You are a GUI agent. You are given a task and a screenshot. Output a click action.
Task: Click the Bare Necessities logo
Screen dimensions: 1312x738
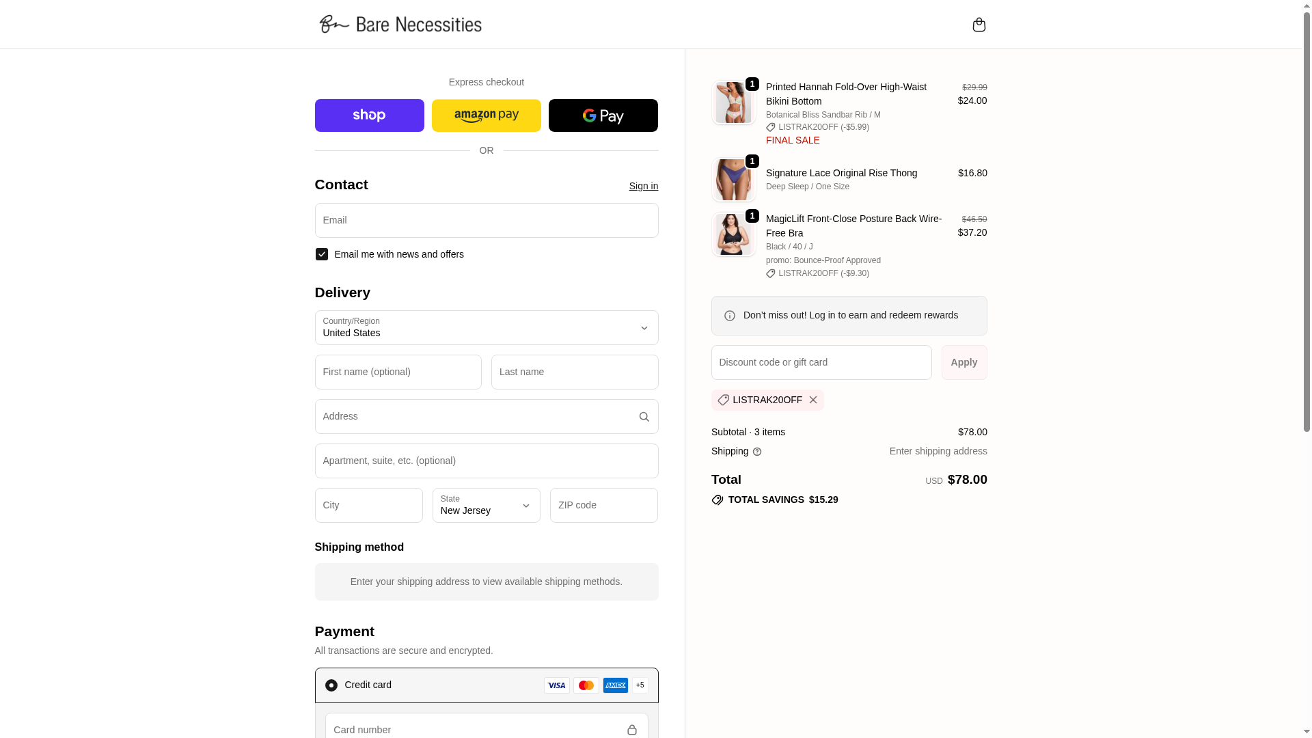coord(400,25)
